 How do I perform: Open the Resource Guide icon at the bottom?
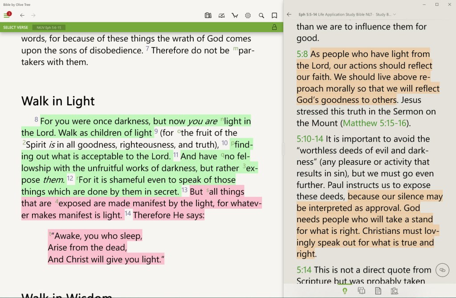click(394, 290)
